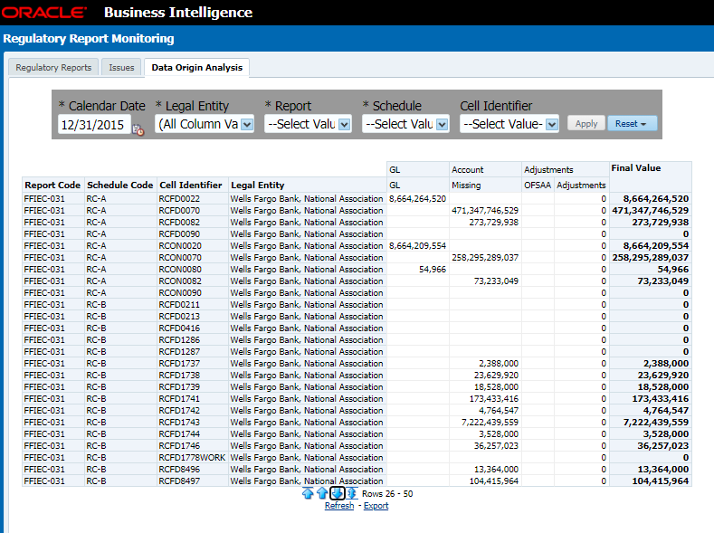Select cell identifier RCFD0416
The image size is (714, 533).
pos(179,328)
